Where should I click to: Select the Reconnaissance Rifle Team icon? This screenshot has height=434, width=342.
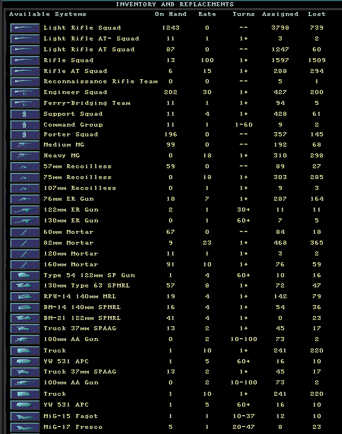tap(25, 82)
